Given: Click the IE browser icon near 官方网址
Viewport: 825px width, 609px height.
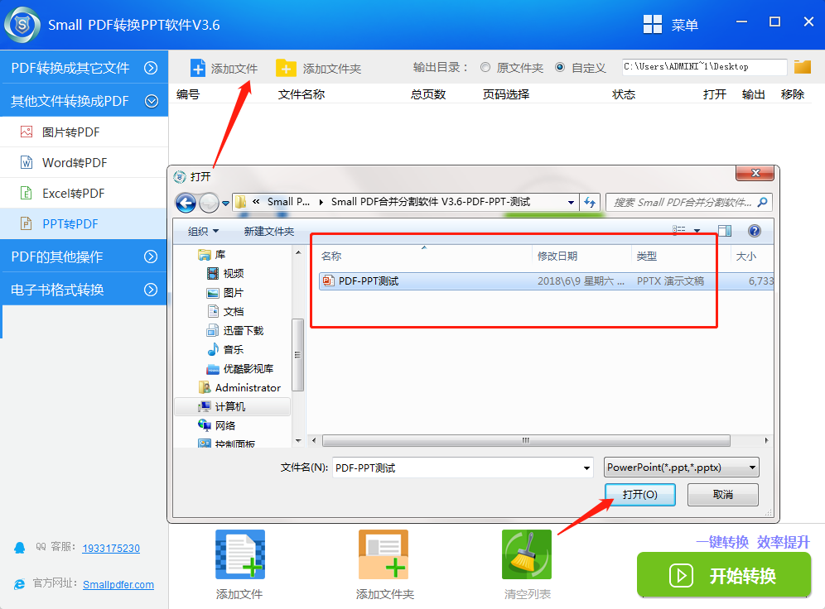Looking at the screenshot, I should coord(20,584).
